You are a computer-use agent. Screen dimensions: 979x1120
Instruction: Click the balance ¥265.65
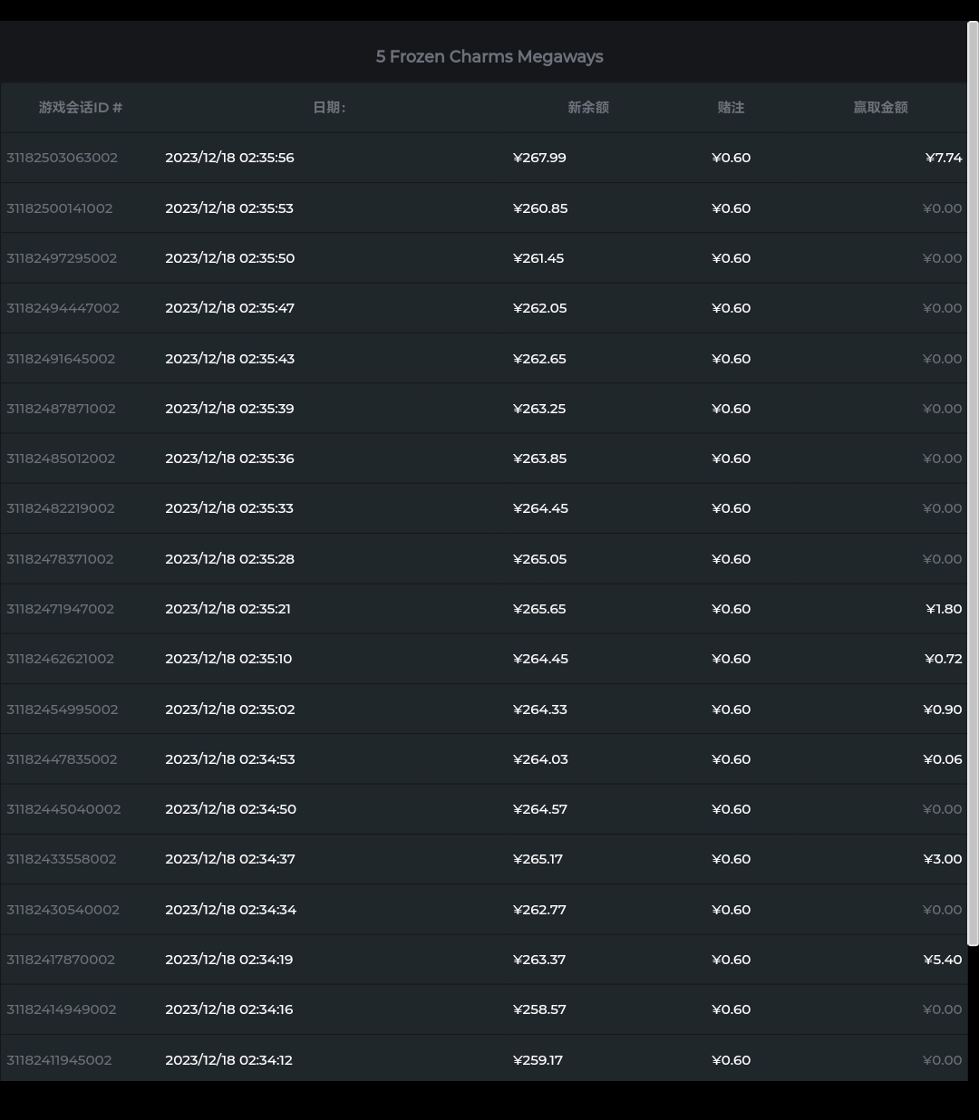(539, 609)
